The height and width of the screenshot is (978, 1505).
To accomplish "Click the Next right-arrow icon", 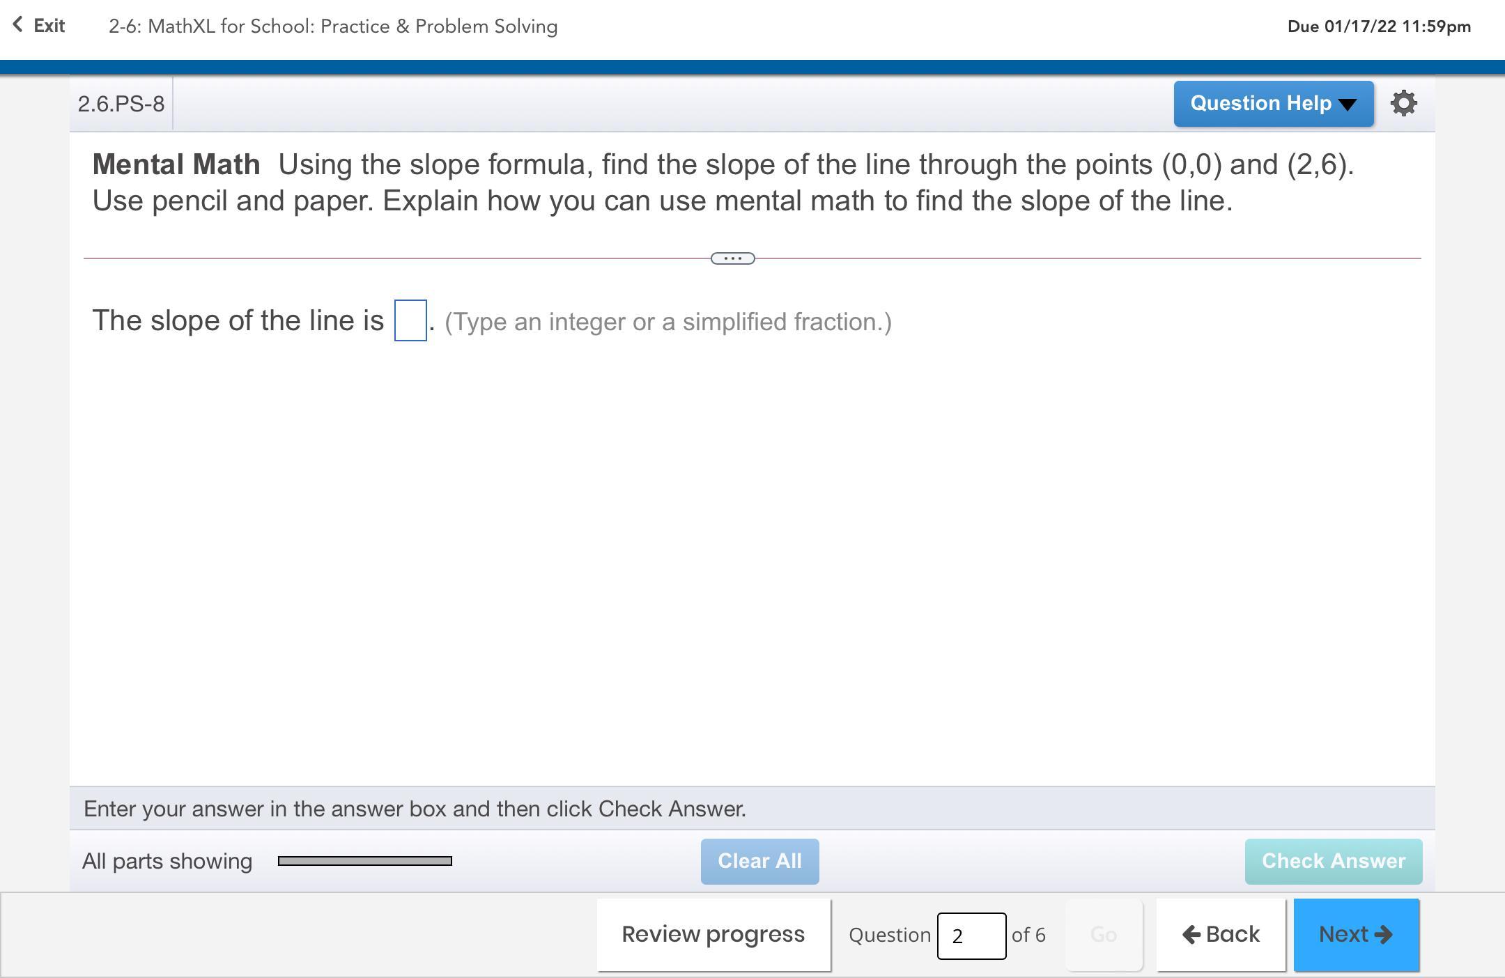I will [x=1383, y=935].
